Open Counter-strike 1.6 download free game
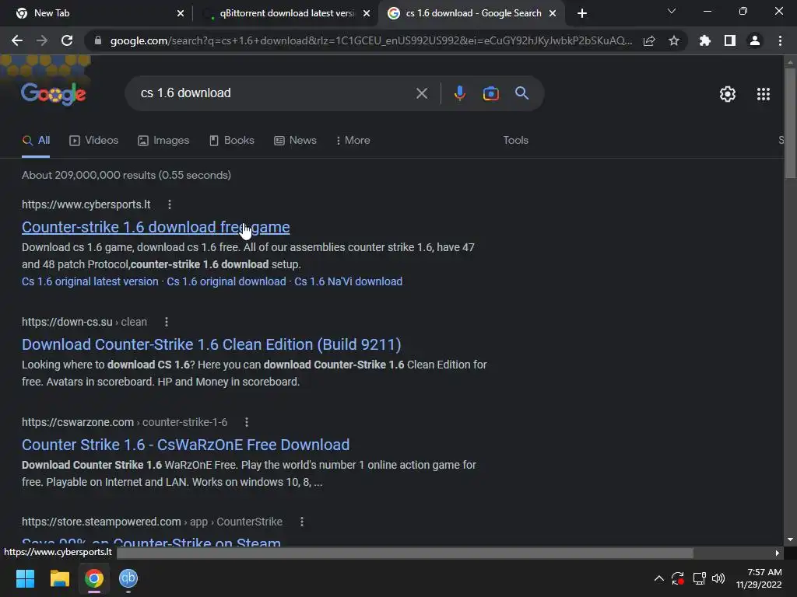Screen dimensions: 797x597 pos(156,228)
